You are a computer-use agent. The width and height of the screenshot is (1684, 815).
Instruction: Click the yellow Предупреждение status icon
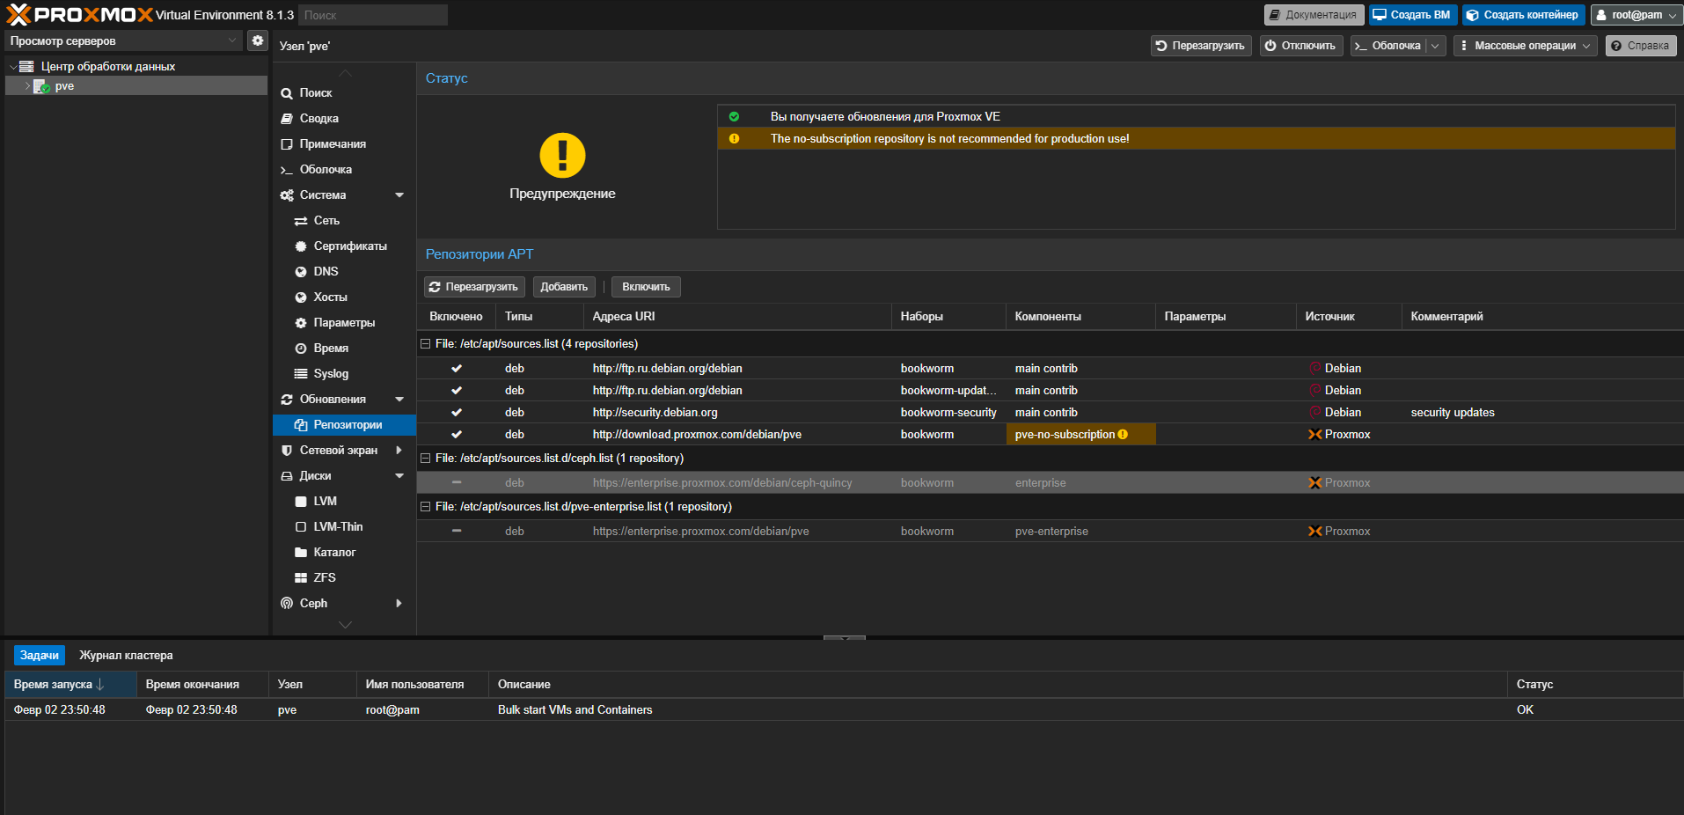[x=562, y=156]
